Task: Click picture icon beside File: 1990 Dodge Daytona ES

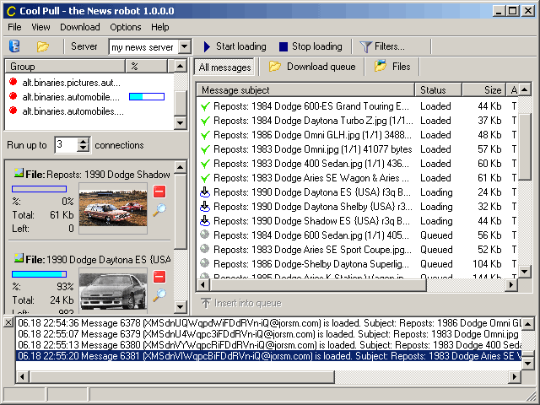Action: 19,258
